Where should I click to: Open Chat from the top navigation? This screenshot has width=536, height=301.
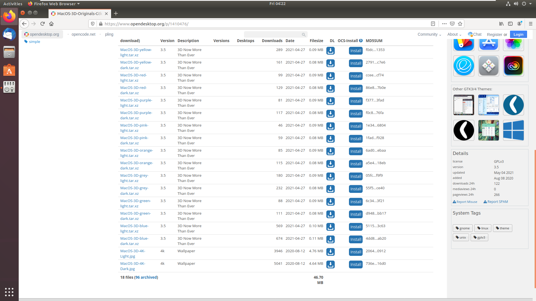[475, 34]
